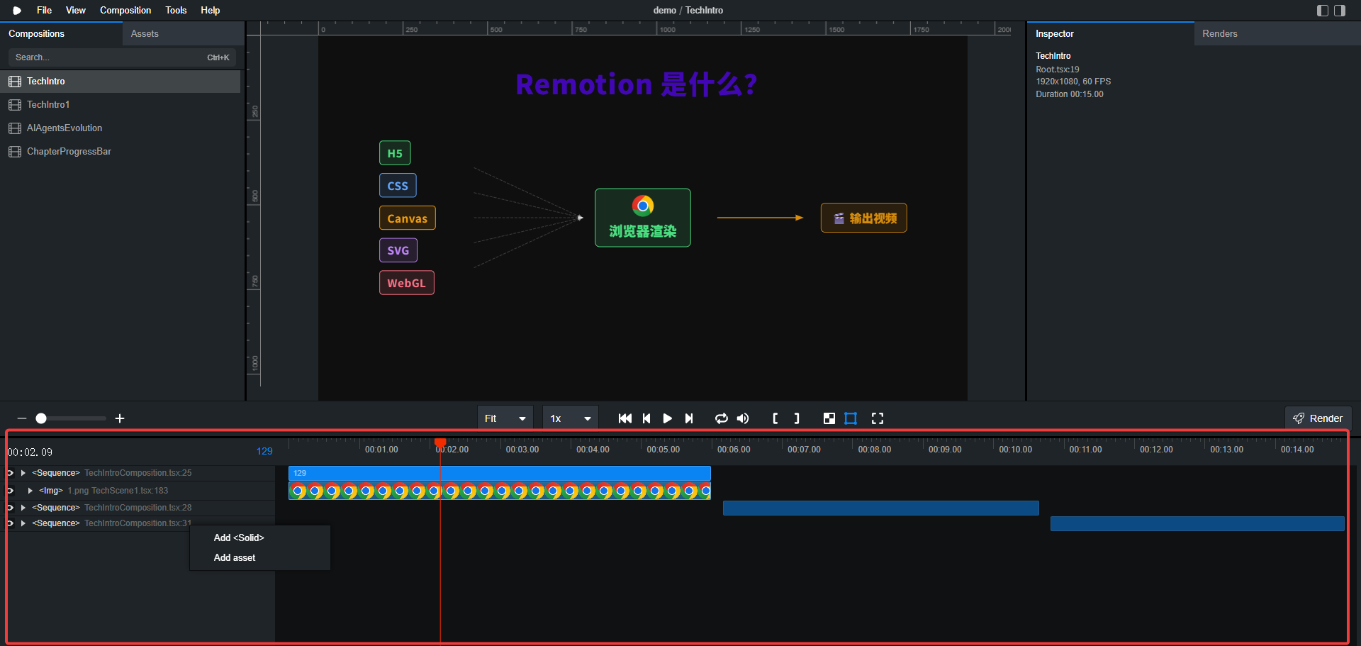Click the blue 129 sequence clip

click(500, 473)
